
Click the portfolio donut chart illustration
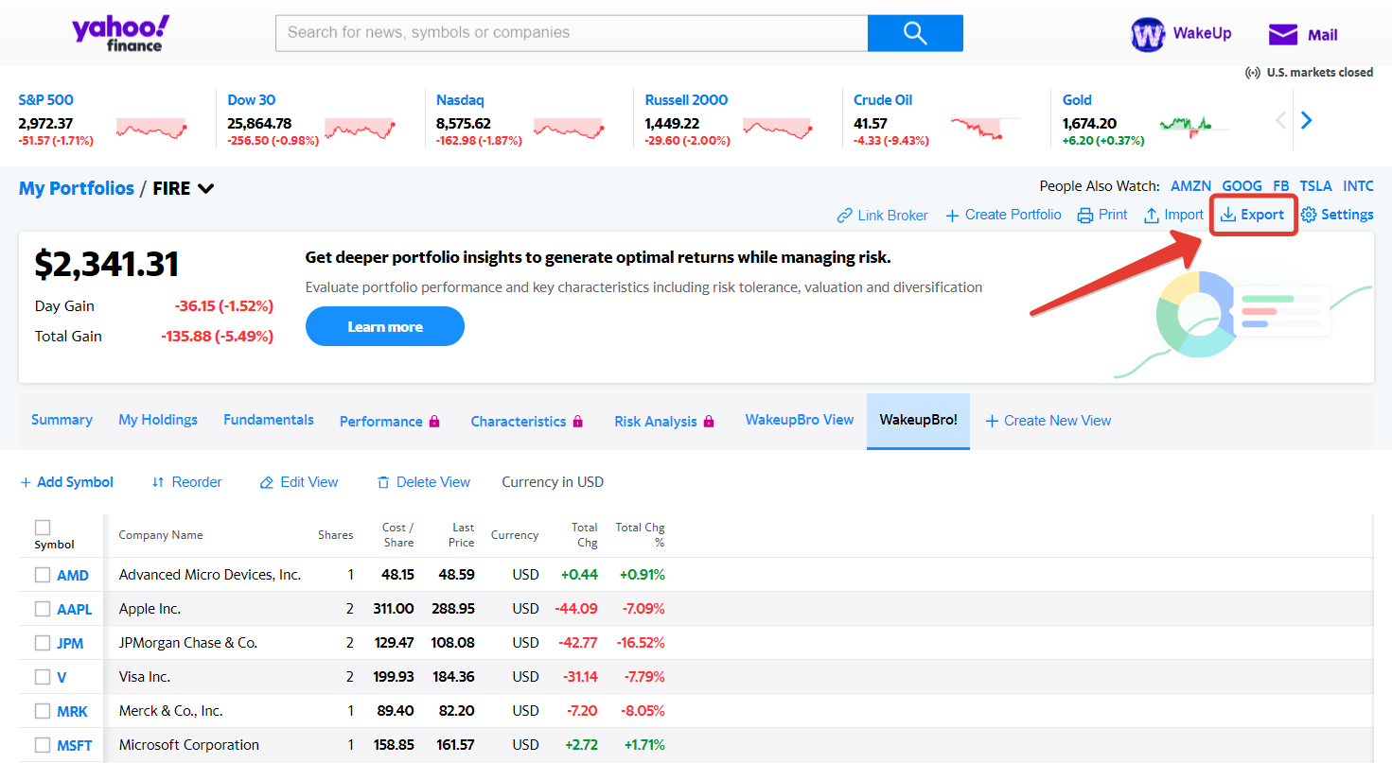(x=1197, y=314)
